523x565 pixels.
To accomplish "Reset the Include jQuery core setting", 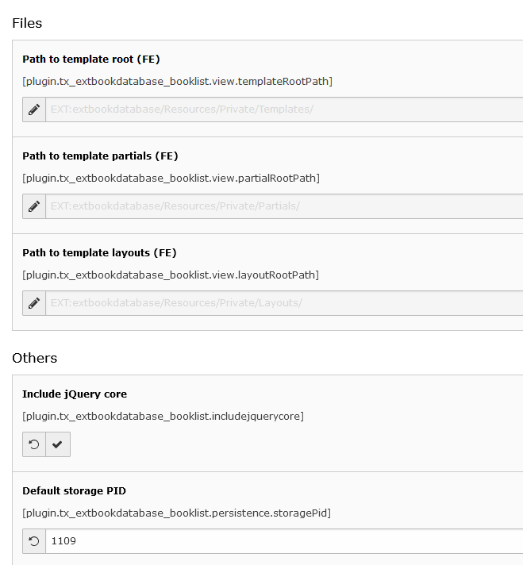I will click(x=34, y=444).
